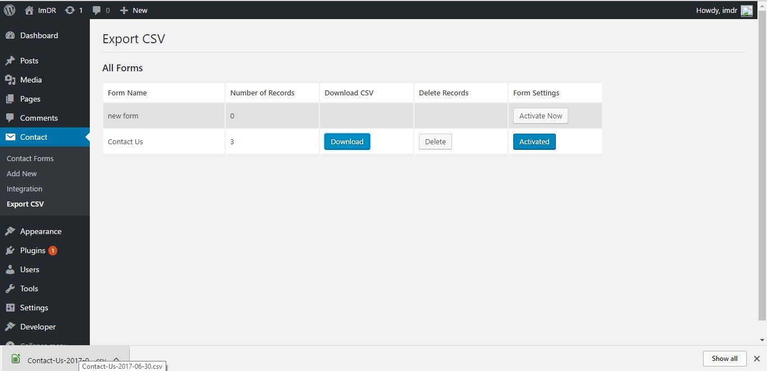The height and width of the screenshot is (371, 767).
Task: Open Contact Forms submenu item
Action: [30, 158]
